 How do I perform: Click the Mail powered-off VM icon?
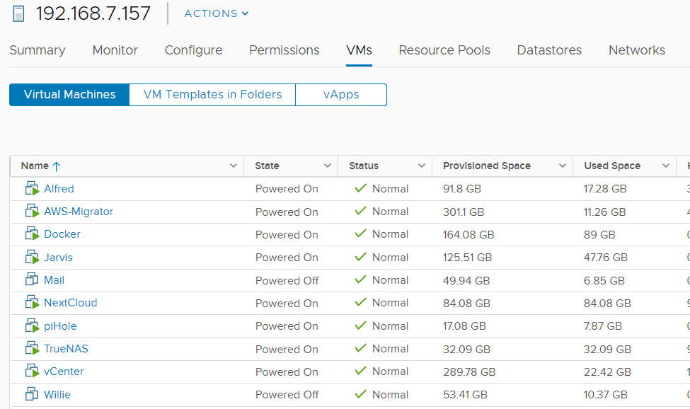[32, 280]
